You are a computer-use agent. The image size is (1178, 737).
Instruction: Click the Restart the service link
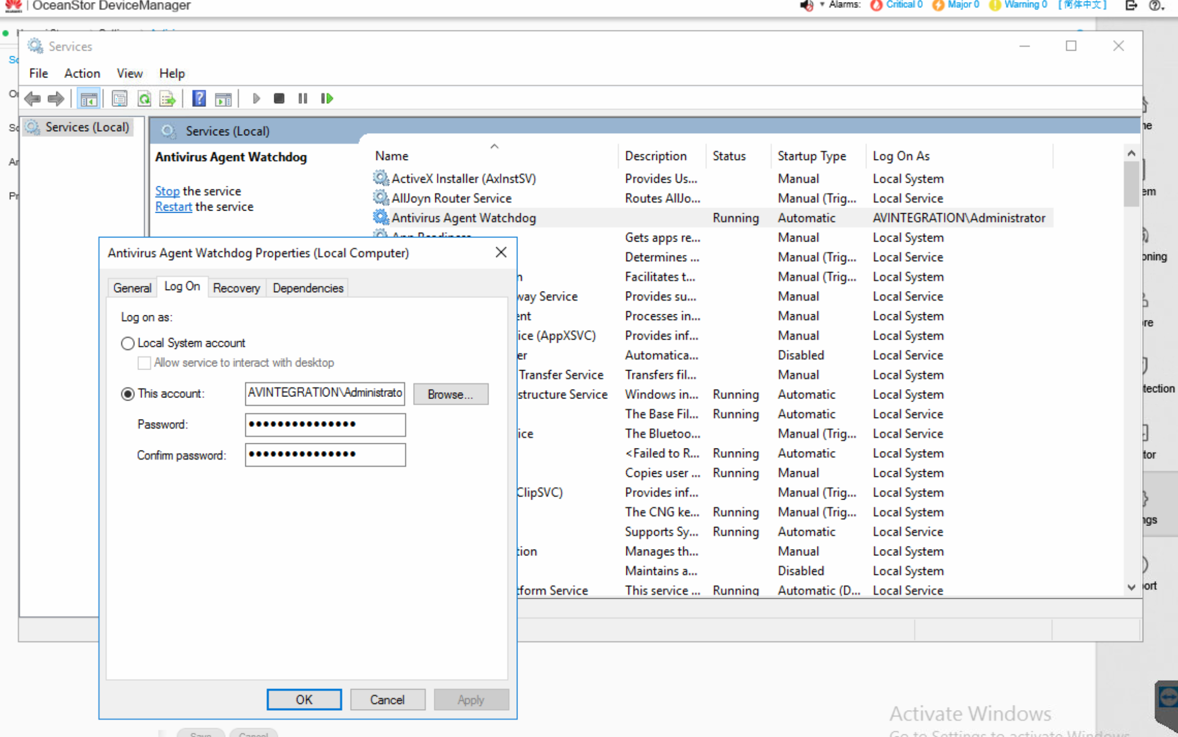(174, 207)
